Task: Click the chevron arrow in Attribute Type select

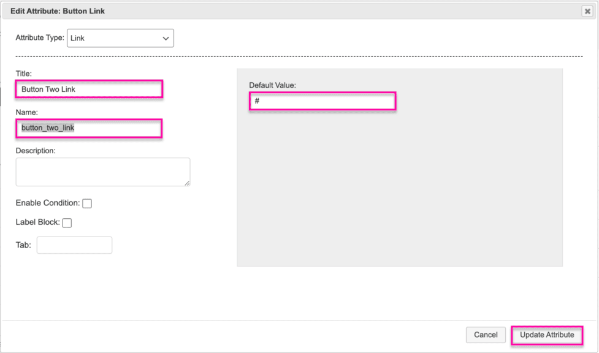Action: pos(166,38)
